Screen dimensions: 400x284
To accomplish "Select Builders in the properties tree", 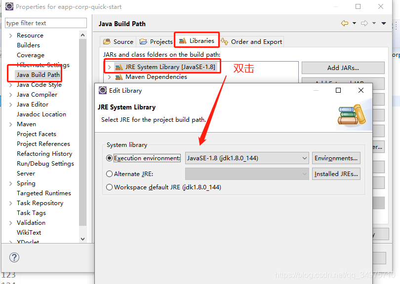I will 28,45.
